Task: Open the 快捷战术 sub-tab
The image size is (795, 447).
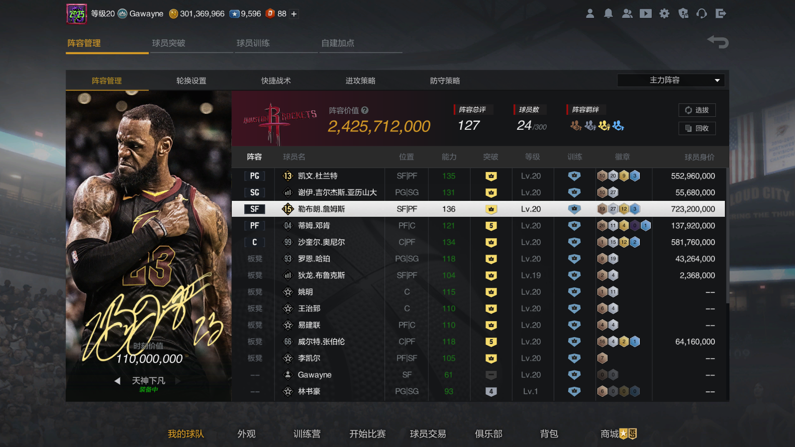Action: (276, 81)
